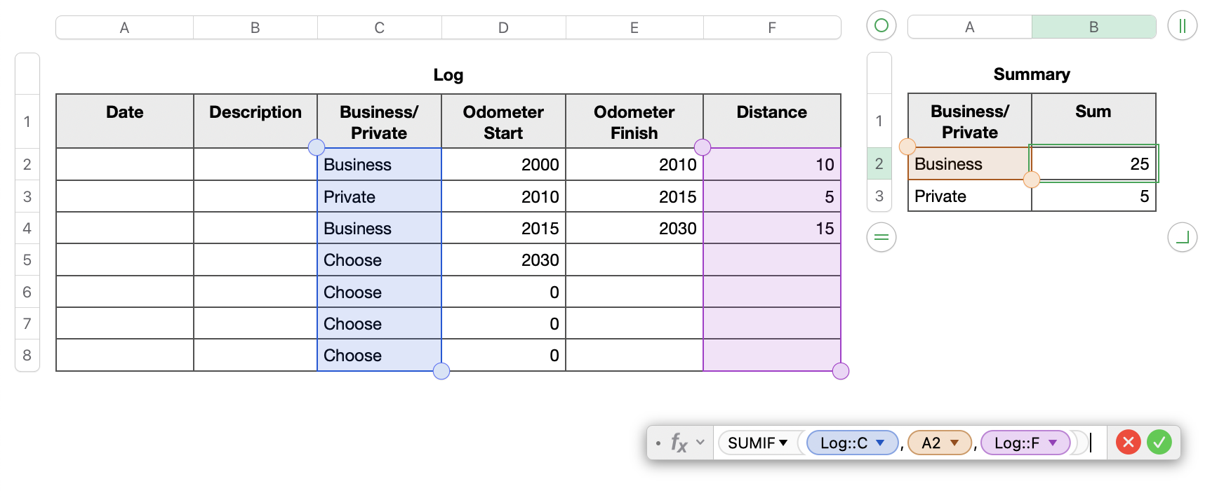Click the Private cell in the Summary table
Screen dimensions: 1231x498
[x=969, y=196]
